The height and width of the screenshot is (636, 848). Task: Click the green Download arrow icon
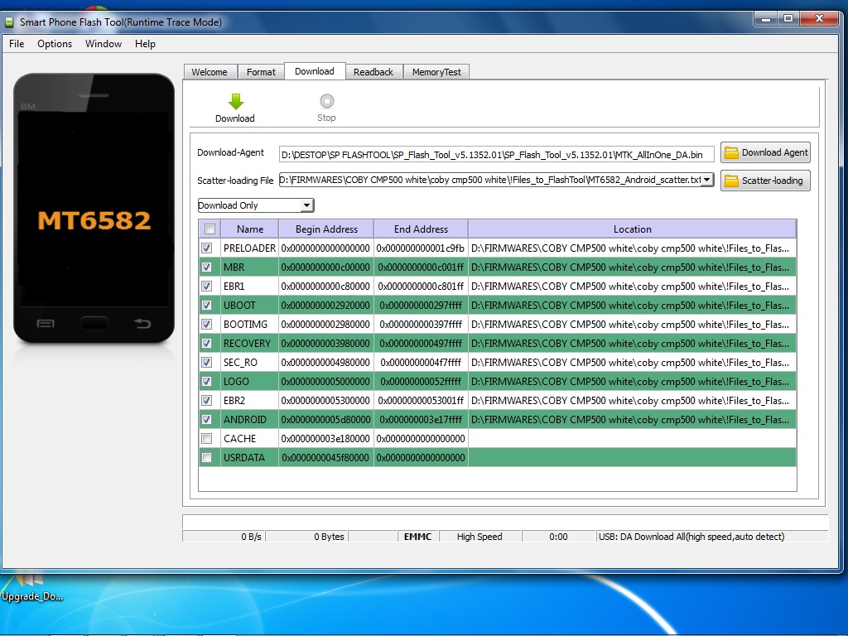[x=236, y=101]
